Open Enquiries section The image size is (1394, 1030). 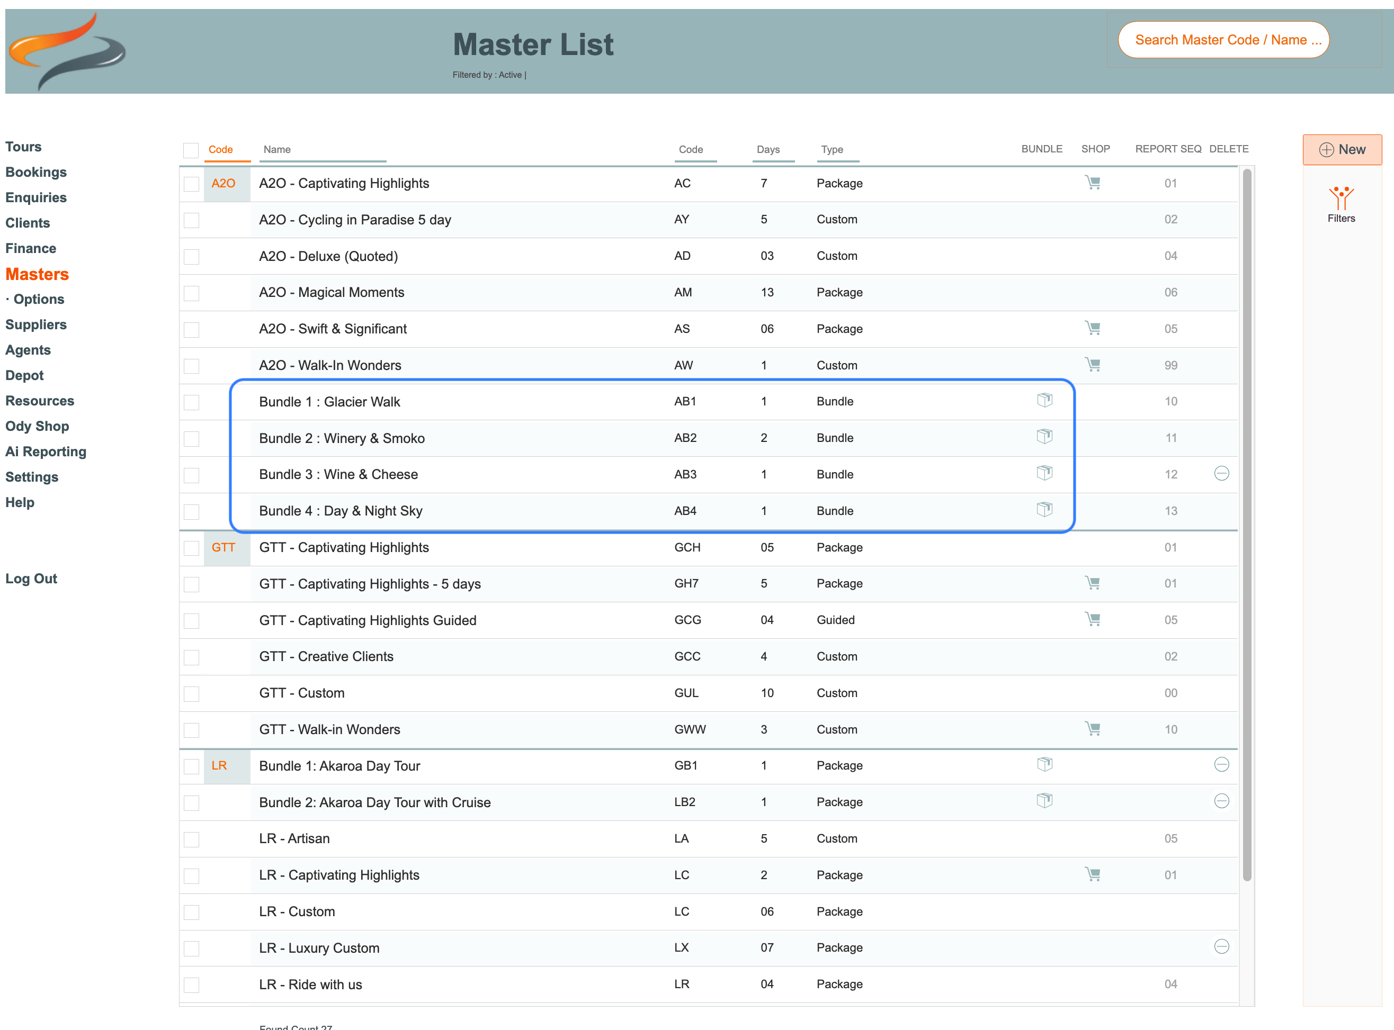tap(36, 197)
